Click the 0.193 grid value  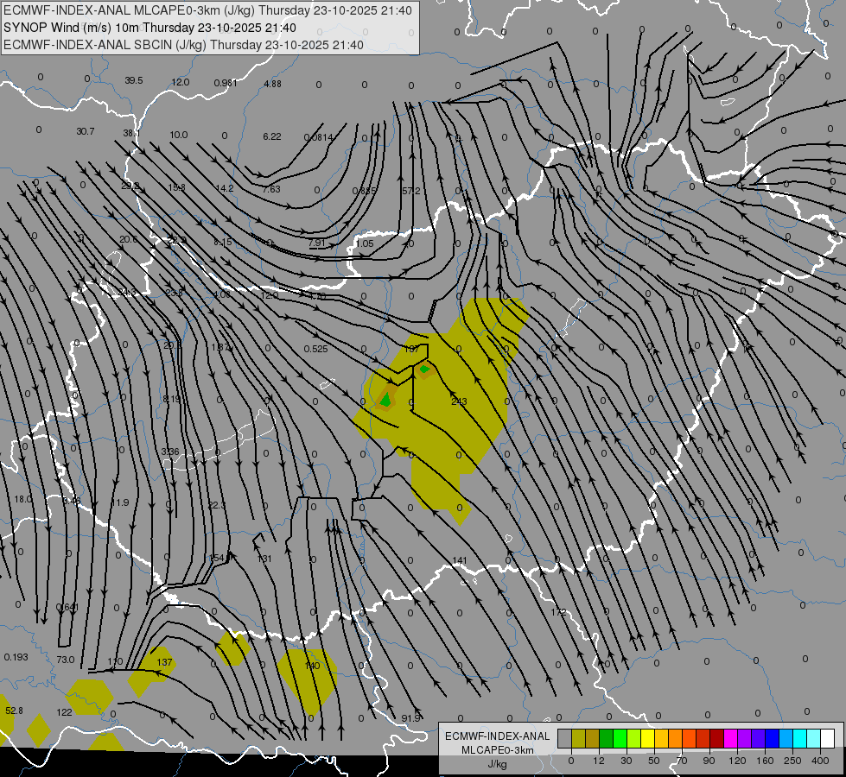pyautogui.click(x=16, y=658)
